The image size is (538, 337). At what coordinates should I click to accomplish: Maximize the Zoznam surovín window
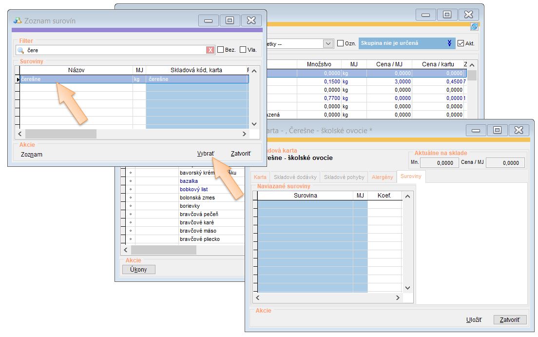click(x=230, y=20)
